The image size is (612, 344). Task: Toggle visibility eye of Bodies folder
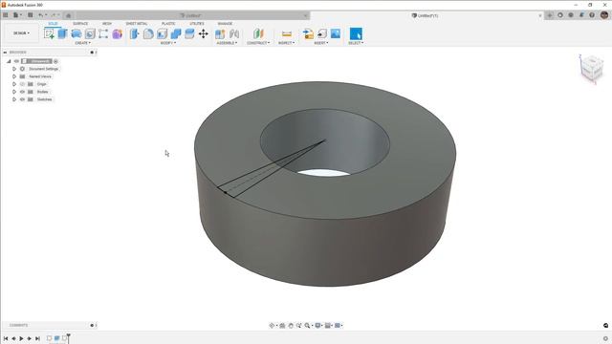22,92
